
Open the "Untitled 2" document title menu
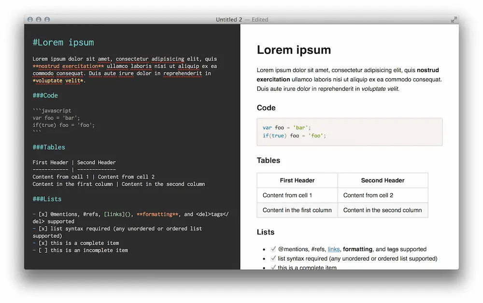click(229, 20)
